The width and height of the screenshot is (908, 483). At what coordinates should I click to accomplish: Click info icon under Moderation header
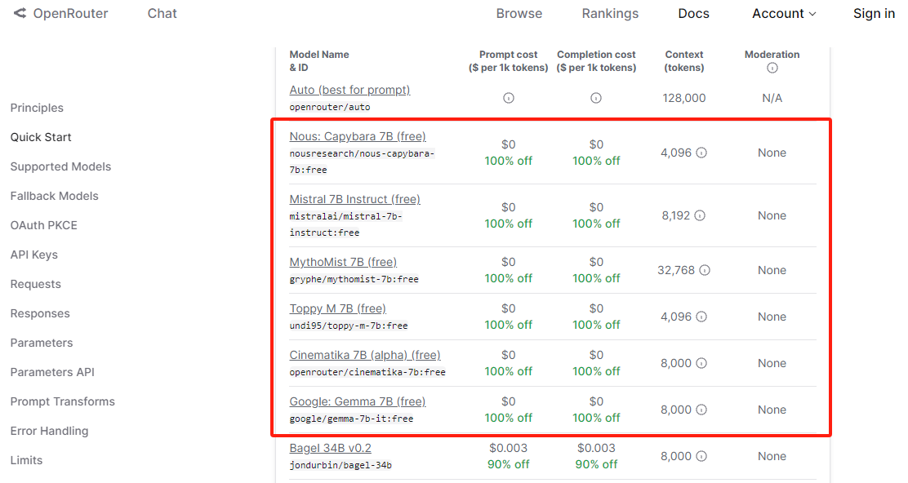pos(772,69)
